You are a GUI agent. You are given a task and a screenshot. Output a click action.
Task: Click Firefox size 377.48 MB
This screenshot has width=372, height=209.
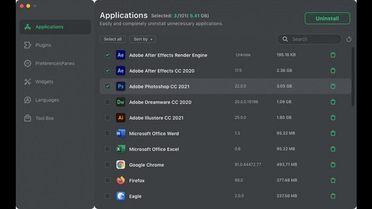pos(287,180)
